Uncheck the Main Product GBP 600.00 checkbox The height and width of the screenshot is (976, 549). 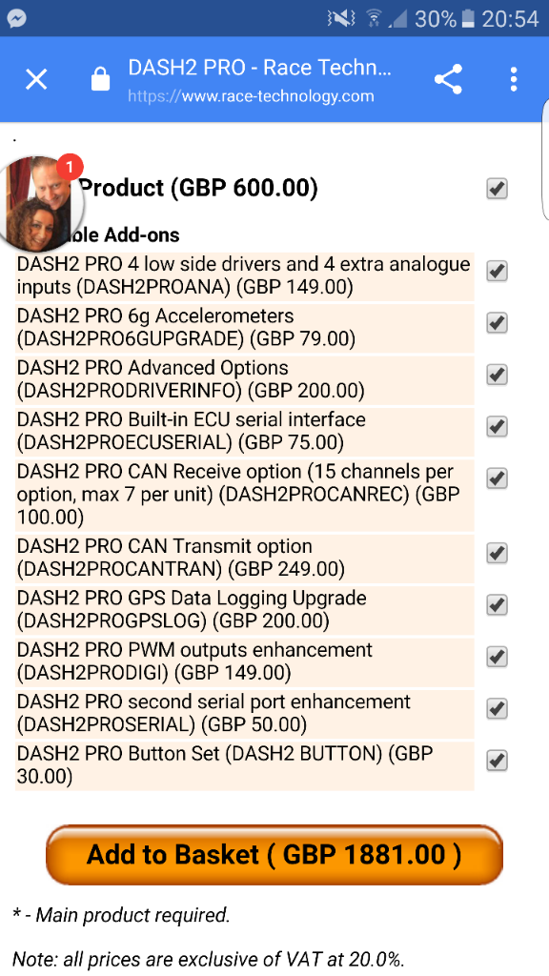(497, 189)
